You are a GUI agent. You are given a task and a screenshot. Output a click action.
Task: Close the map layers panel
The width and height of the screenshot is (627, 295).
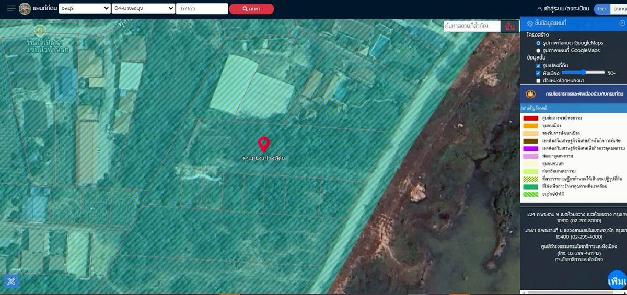click(x=622, y=23)
